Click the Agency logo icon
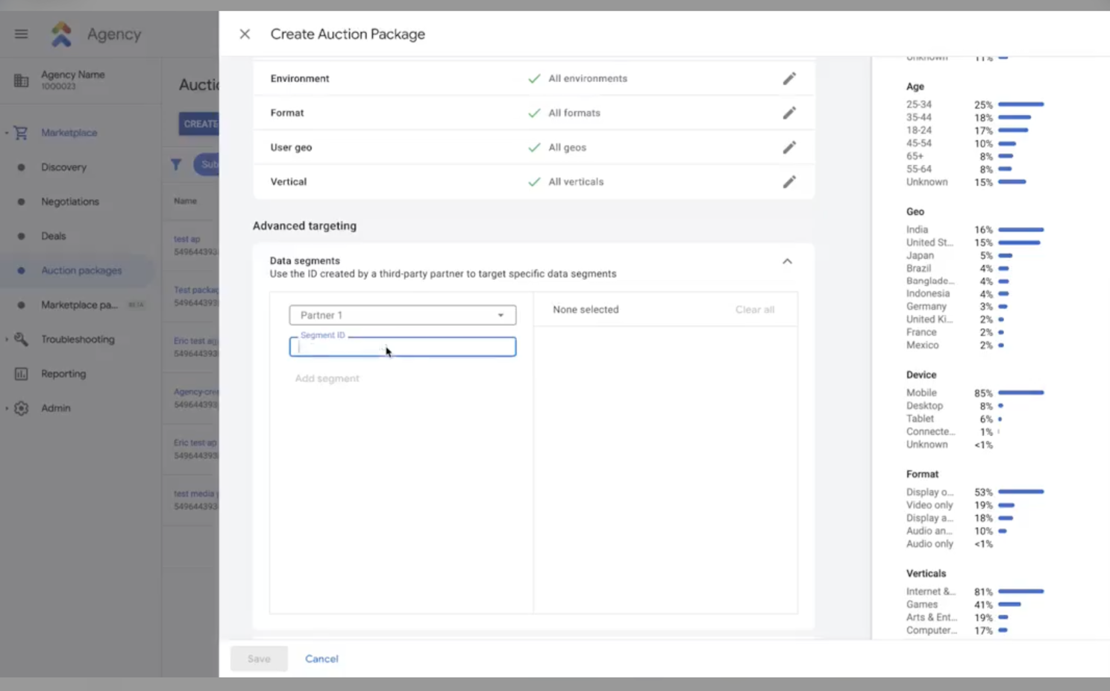Screen dimensions: 1110x691 61,34
